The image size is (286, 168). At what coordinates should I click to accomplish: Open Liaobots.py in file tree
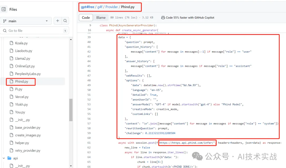tap(24, 51)
